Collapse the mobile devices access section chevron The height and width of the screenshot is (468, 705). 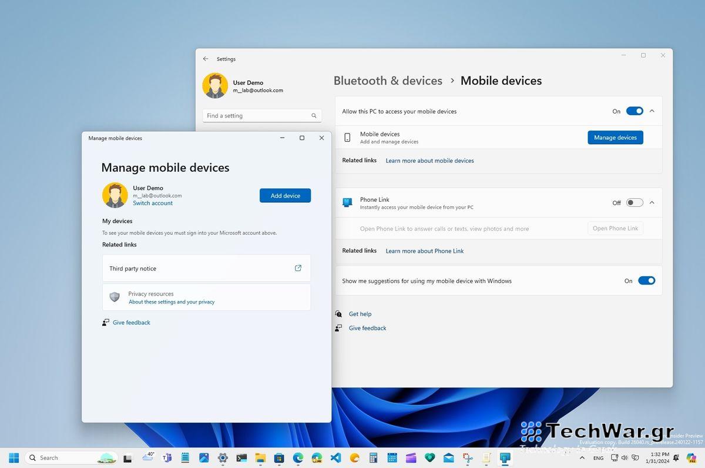tap(652, 111)
